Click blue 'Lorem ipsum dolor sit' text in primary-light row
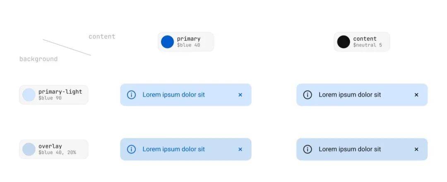Viewport: 447px width, 182px height. pos(173,95)
